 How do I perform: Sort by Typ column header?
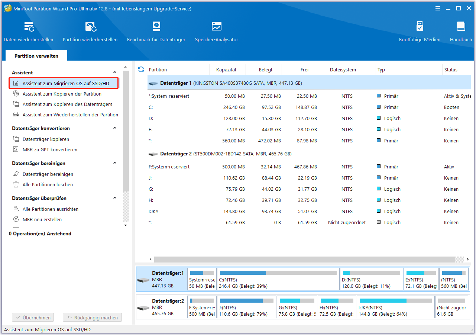(409, 70)
